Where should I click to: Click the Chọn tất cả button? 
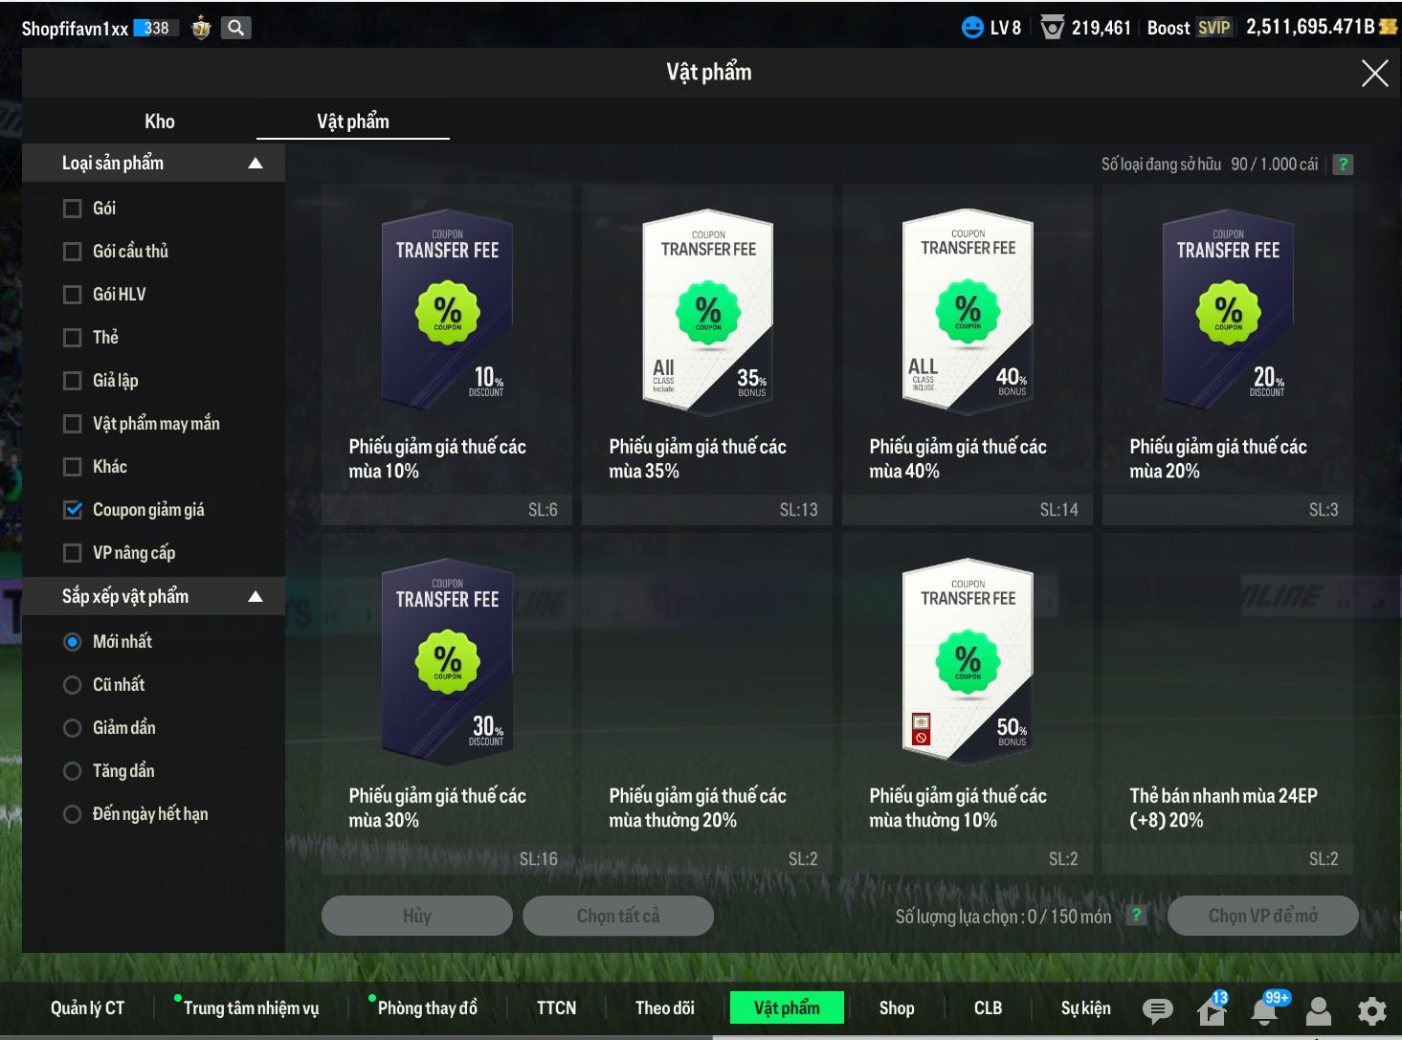pyautogui.click(x=618, y=916)
